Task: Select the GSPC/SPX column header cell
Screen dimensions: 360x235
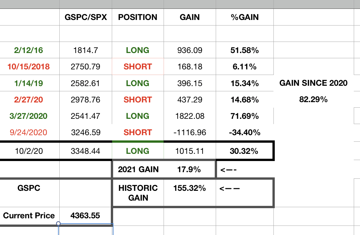Action: click(x=86, y=17)
